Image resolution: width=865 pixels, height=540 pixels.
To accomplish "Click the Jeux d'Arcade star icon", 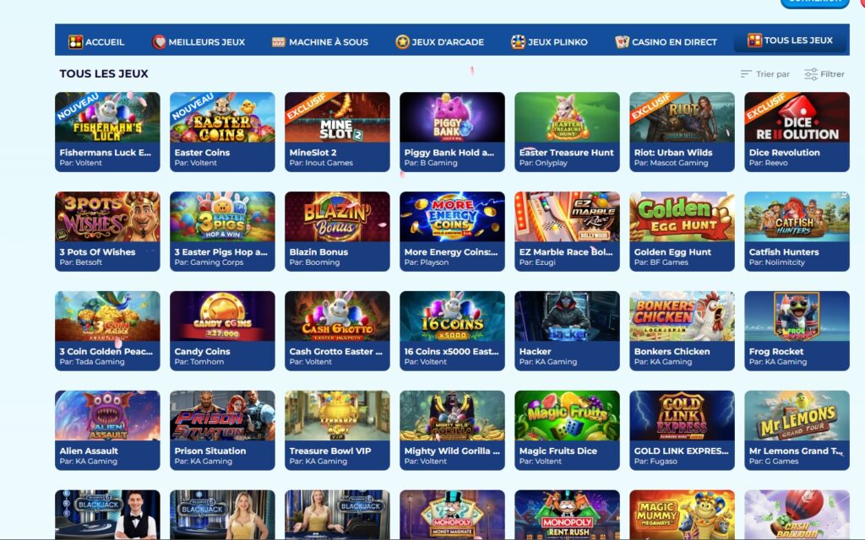I will point(403,42).
